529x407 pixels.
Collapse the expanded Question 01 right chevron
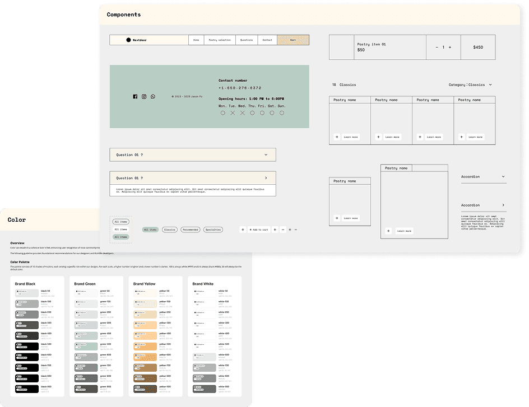[266, 178]
